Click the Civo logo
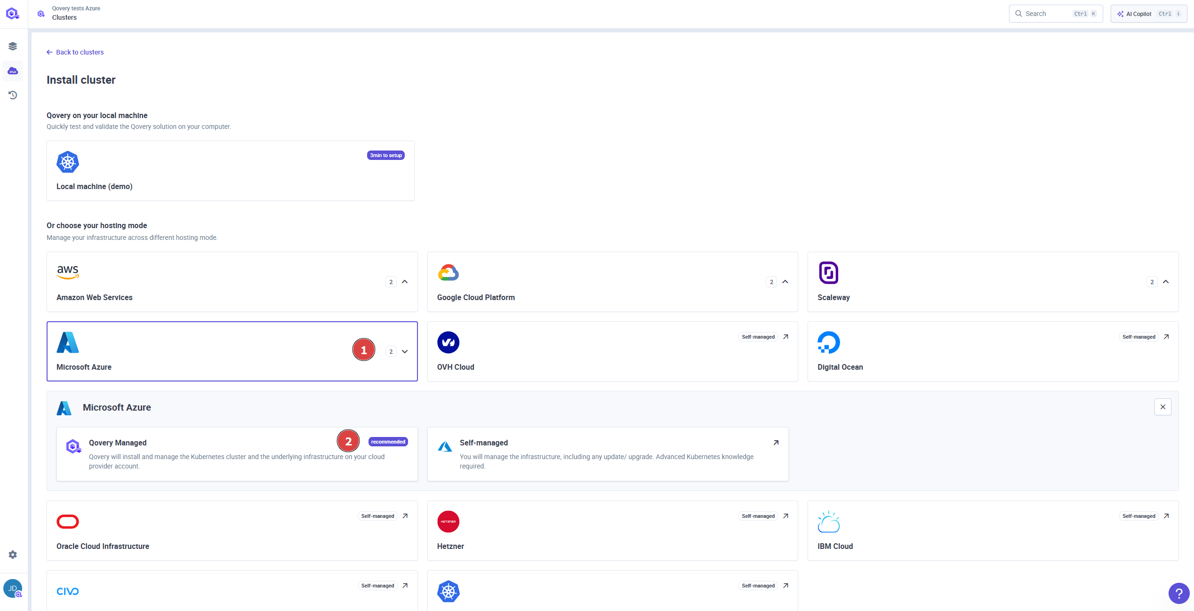Image resolution: width=1194 pixels, height=611 pixels. (68, 591)
